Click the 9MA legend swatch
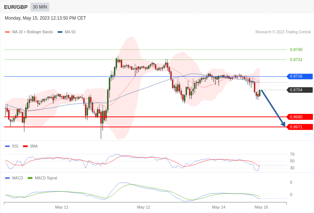The height and width of the screenshot is (213, 314). point(25,146)
